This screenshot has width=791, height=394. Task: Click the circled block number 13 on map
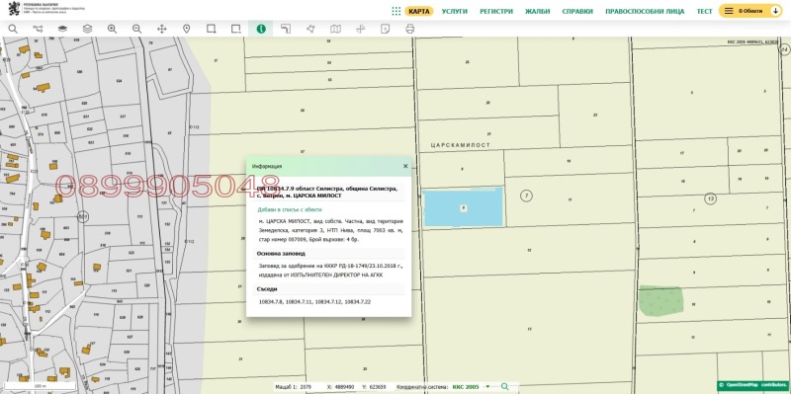click(x=710, y=198)
